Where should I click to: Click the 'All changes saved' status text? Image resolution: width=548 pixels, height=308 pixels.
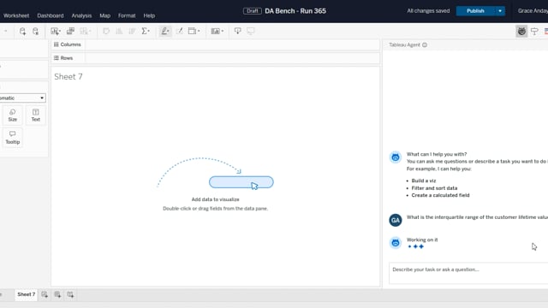(x=428, y=11)
